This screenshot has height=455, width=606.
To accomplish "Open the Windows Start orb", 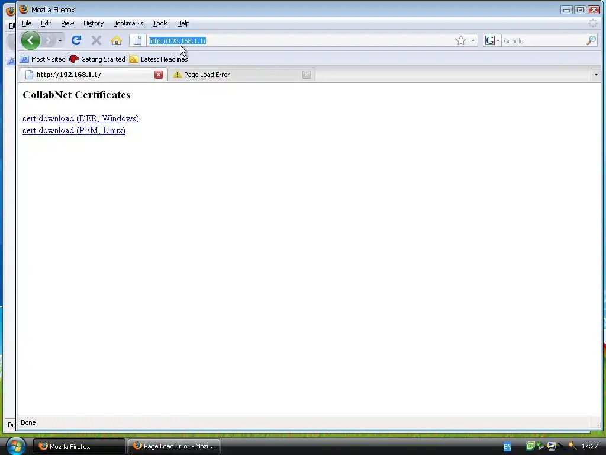I will point(15,446).
